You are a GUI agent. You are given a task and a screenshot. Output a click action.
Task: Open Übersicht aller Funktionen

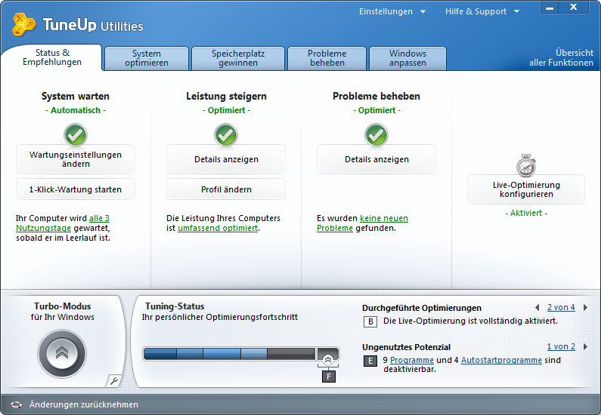(561, 58)
